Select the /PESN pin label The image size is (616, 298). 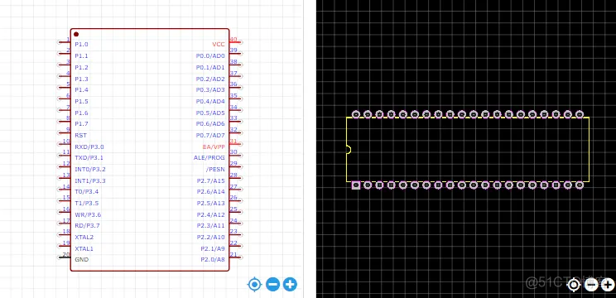click(x=215, y=169)
